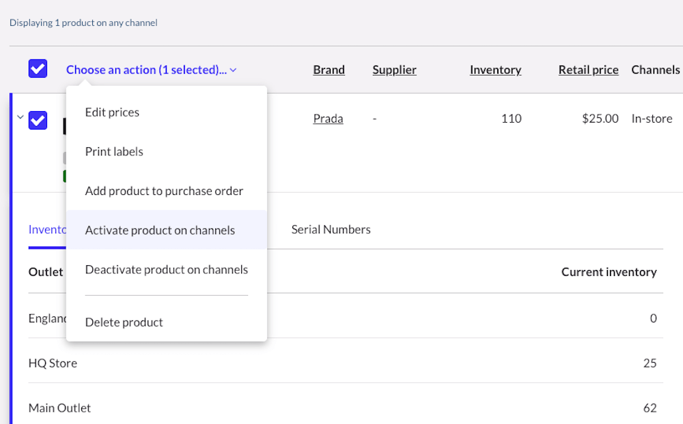
Task: Sort by Inventory column header
Action: (495, 70)
